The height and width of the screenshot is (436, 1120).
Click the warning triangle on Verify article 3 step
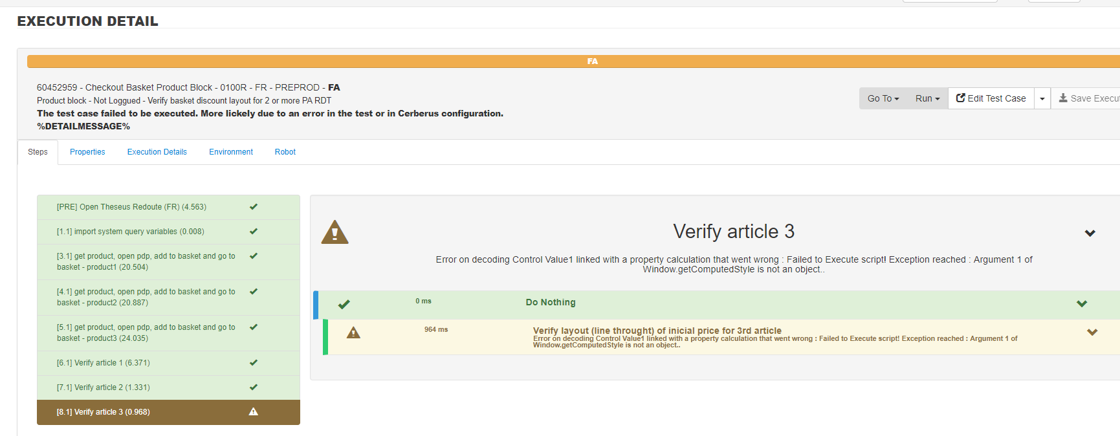pyautogui.click(x=254, y=412)
